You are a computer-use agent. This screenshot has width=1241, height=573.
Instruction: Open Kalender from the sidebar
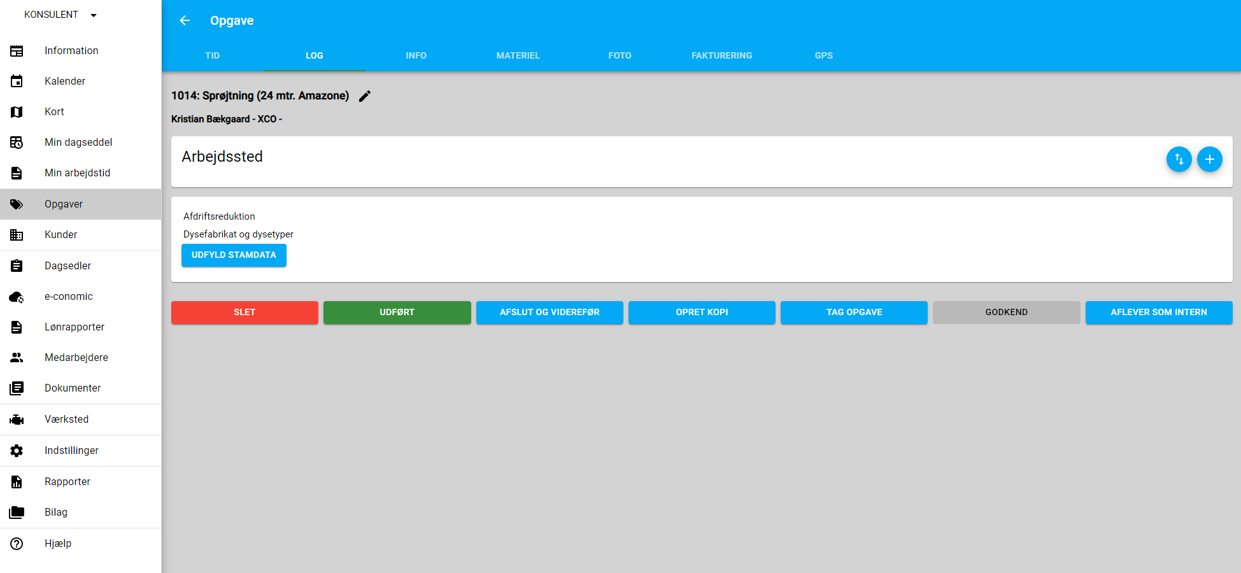coord(80,81)
